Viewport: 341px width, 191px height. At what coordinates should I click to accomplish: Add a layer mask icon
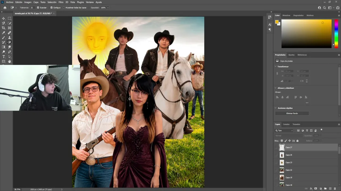[316, 189]
